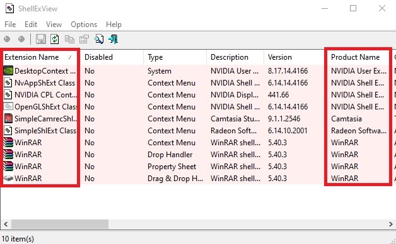Sort by the Disabled column header
Image resolution: width=396 pixels, height=244 pixels.
click(112, 57)
